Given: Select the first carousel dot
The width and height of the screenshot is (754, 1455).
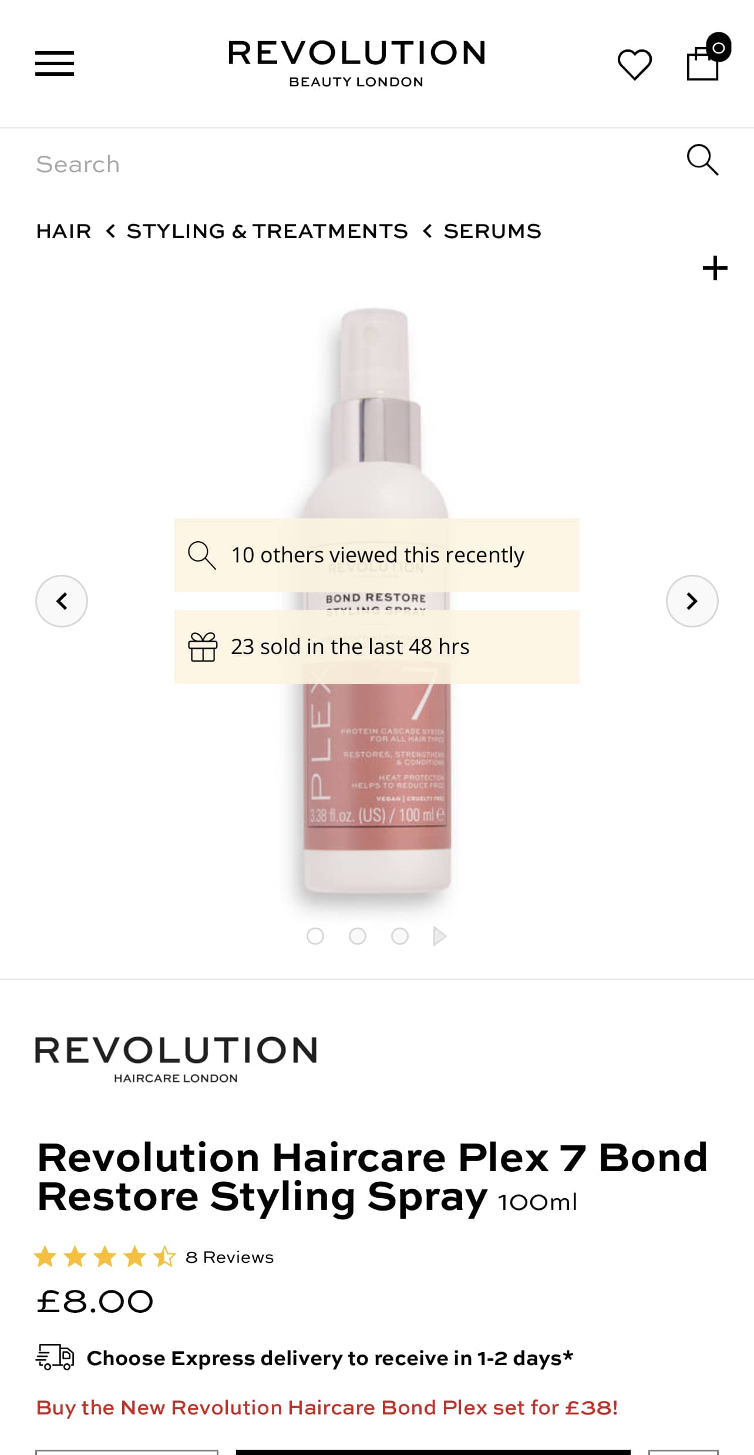Looking at the screenshot, I should tap(315, 936).
